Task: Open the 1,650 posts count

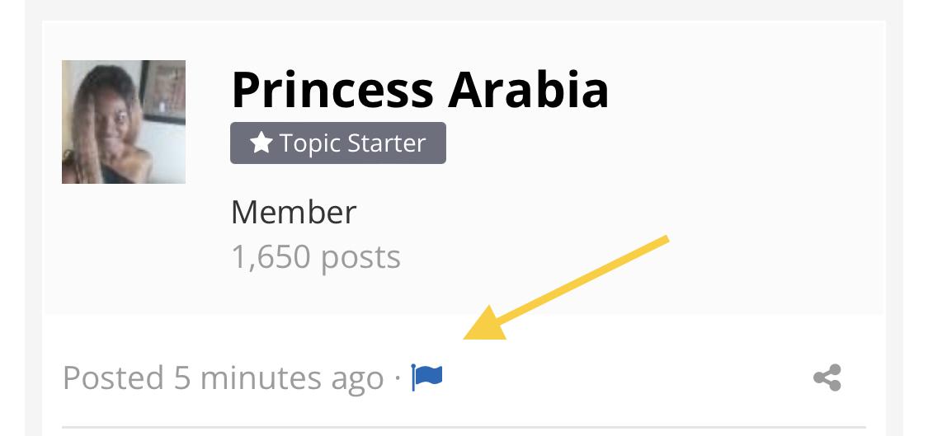Action: pyautogui.click(x=315, y=257)
